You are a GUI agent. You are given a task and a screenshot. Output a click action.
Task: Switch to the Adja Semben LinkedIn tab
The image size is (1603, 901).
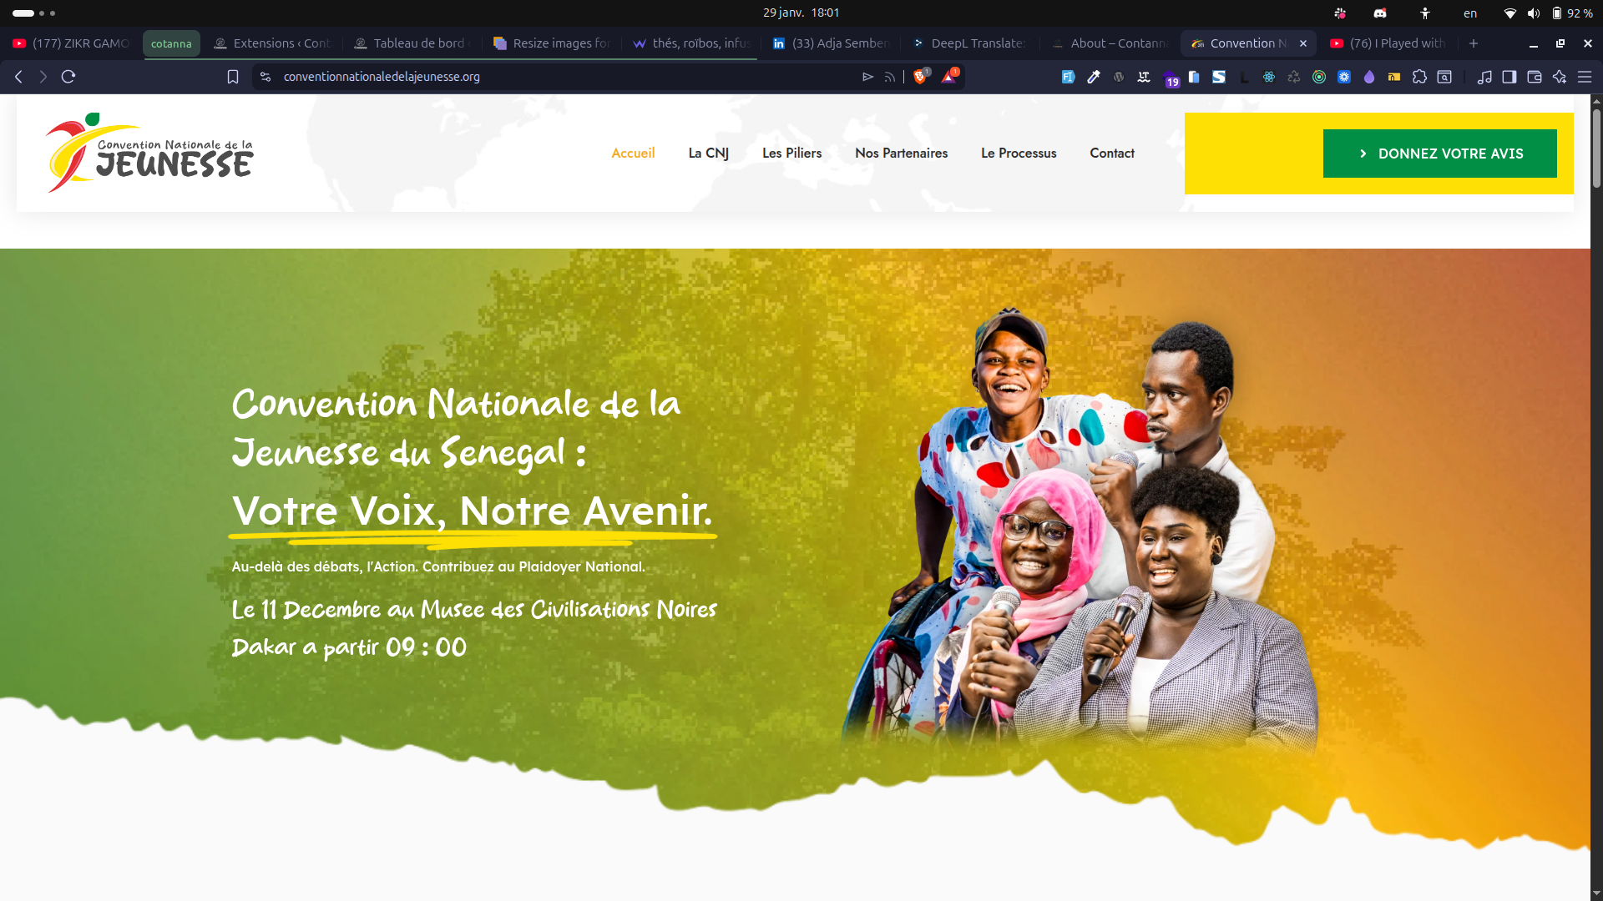coord(831,43)
